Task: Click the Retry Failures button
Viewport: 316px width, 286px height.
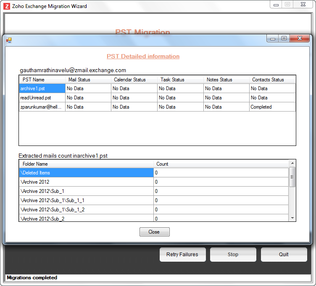Action: (182, 255)
